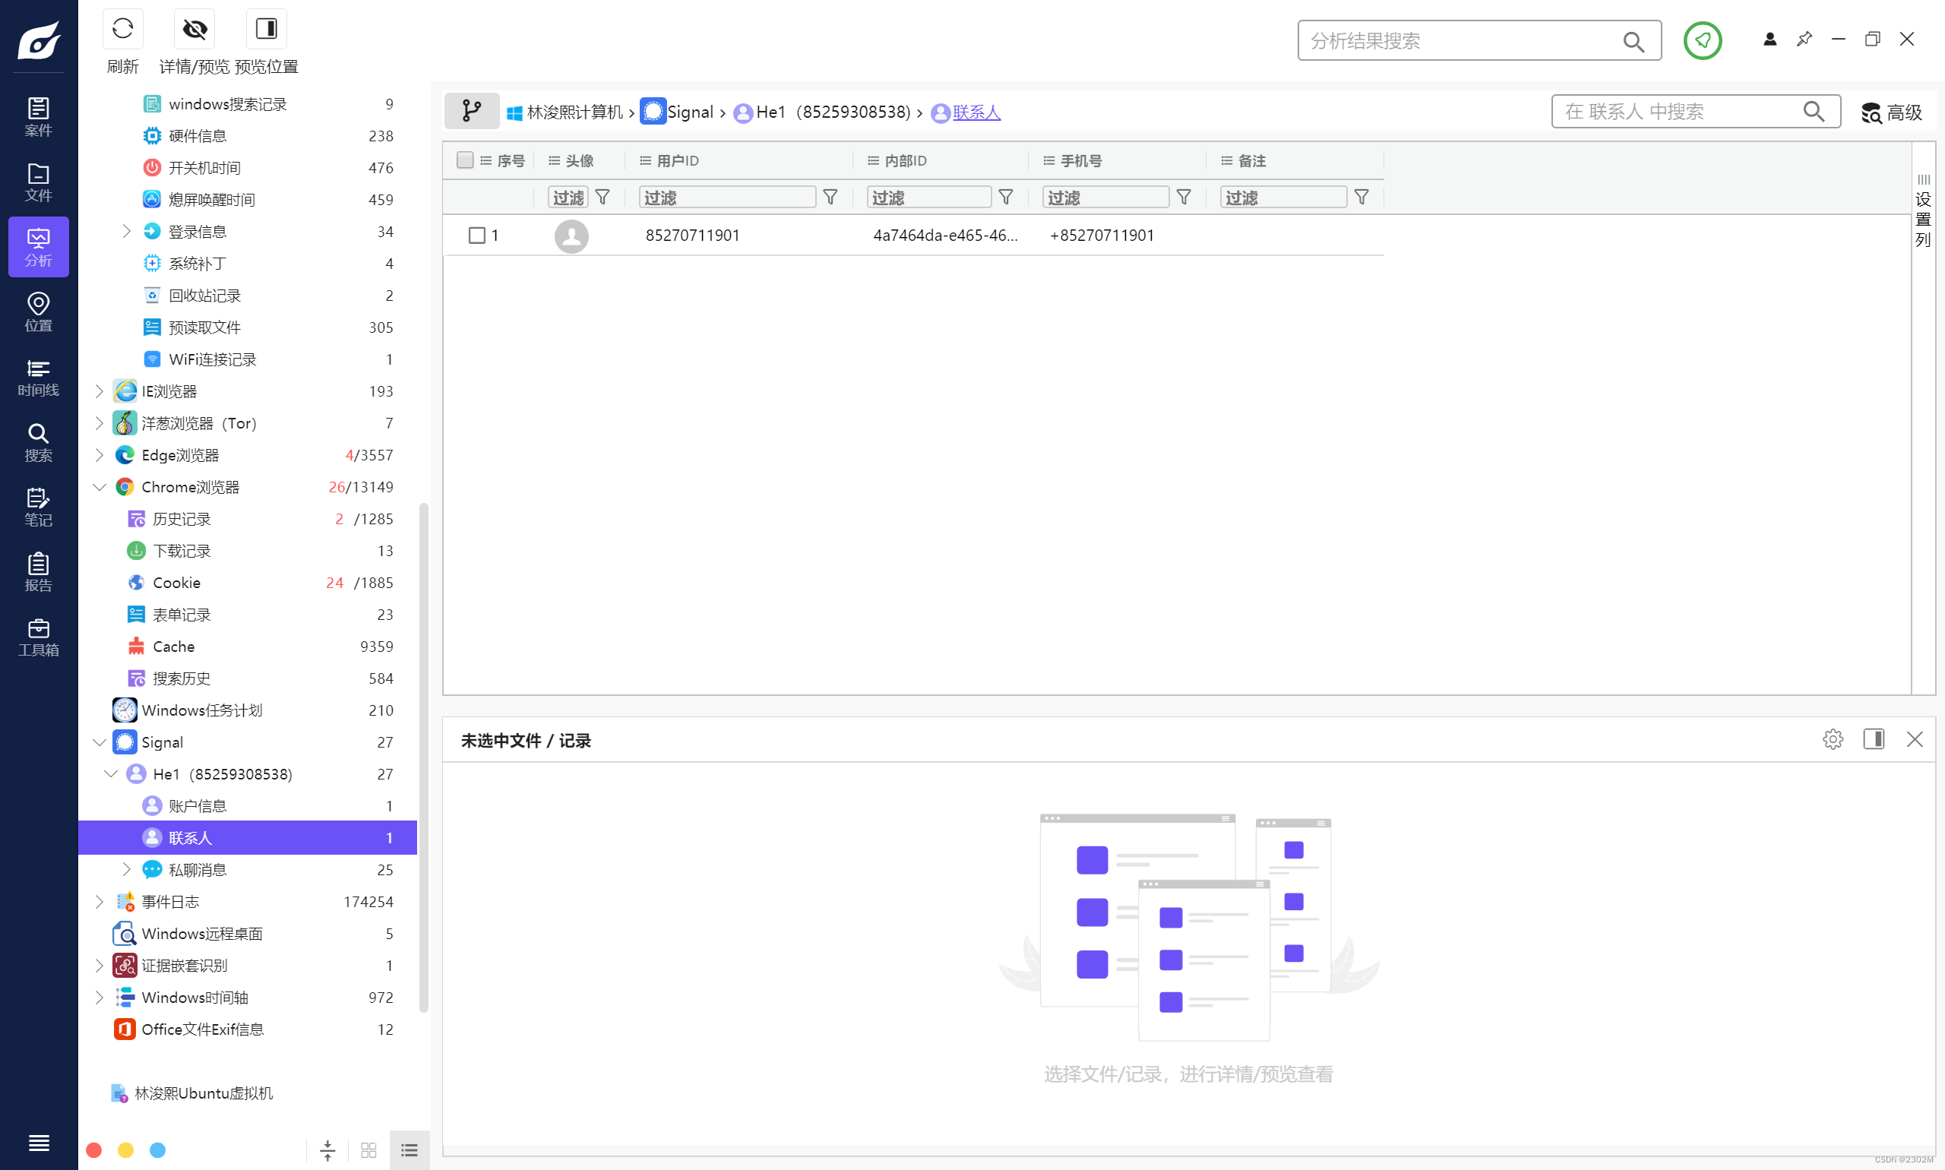The height and width of the screenshot is (1170, 1945).
Task: Click the 分析结果搜索 search field
Action: point(1459,41)
